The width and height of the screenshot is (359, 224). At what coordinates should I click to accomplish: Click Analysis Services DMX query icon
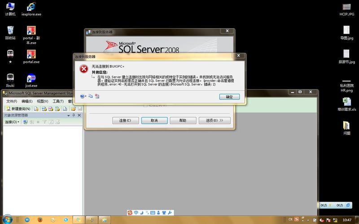(x=51, y=109)
